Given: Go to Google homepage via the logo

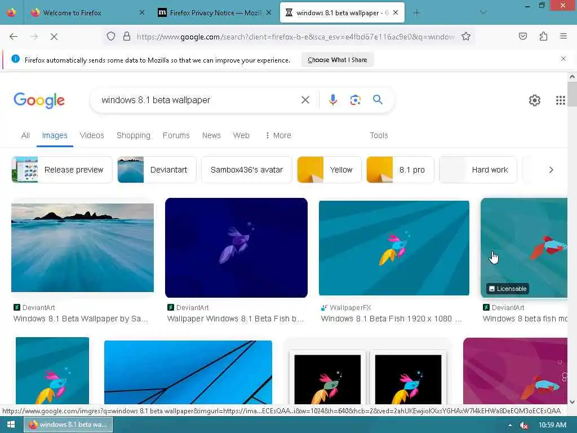Looking at the screenshot, I should click(x=39, y=100).
